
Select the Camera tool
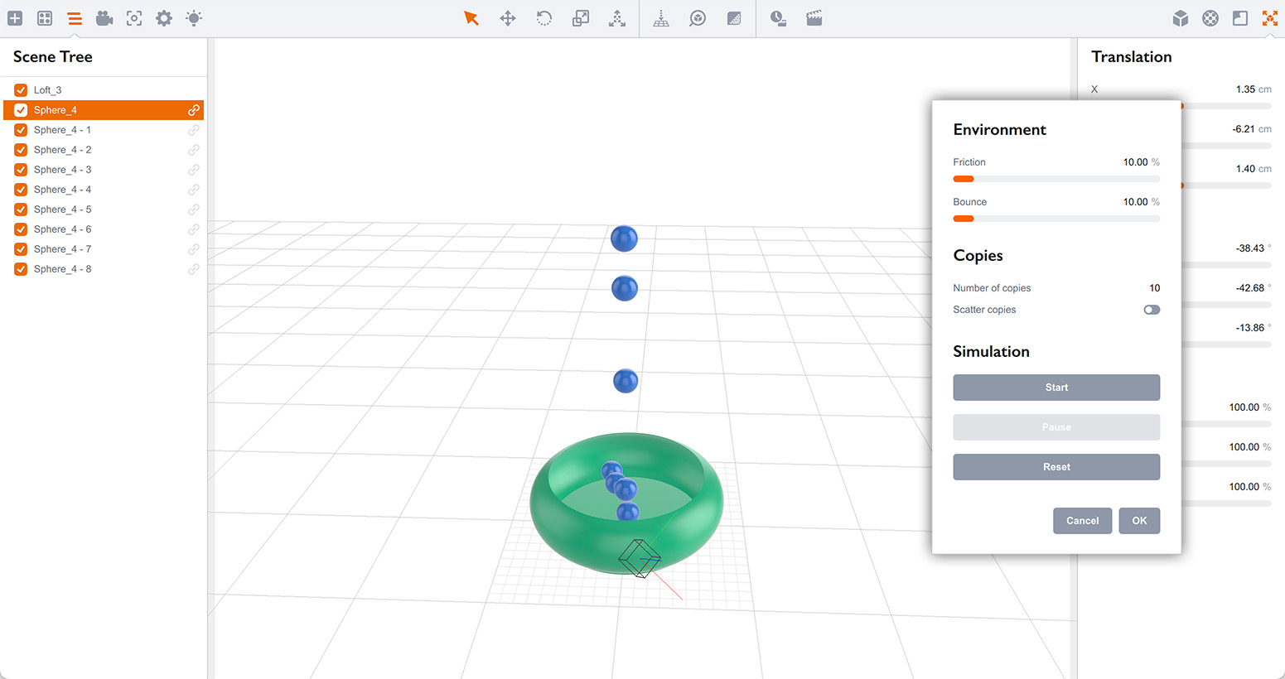click(104, 17)
